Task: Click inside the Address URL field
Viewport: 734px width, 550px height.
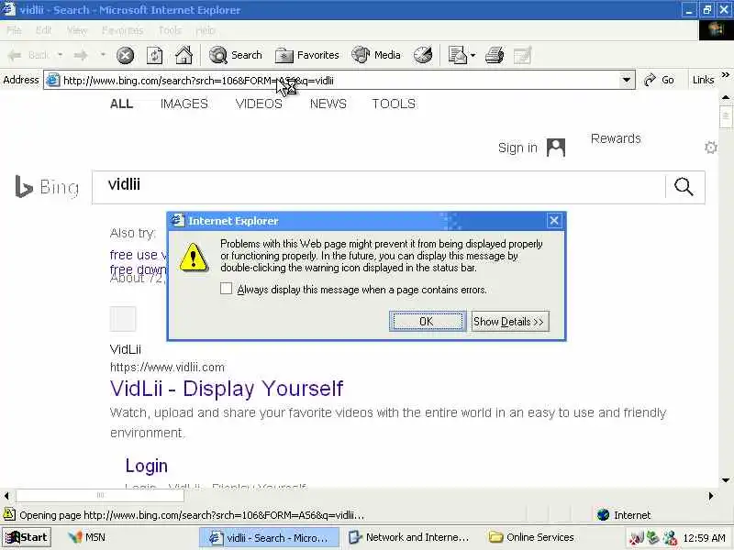Action: pos(339,81)
